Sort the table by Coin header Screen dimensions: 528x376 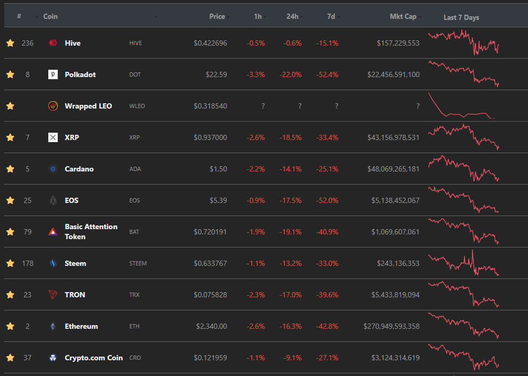(x=50, y=16)
